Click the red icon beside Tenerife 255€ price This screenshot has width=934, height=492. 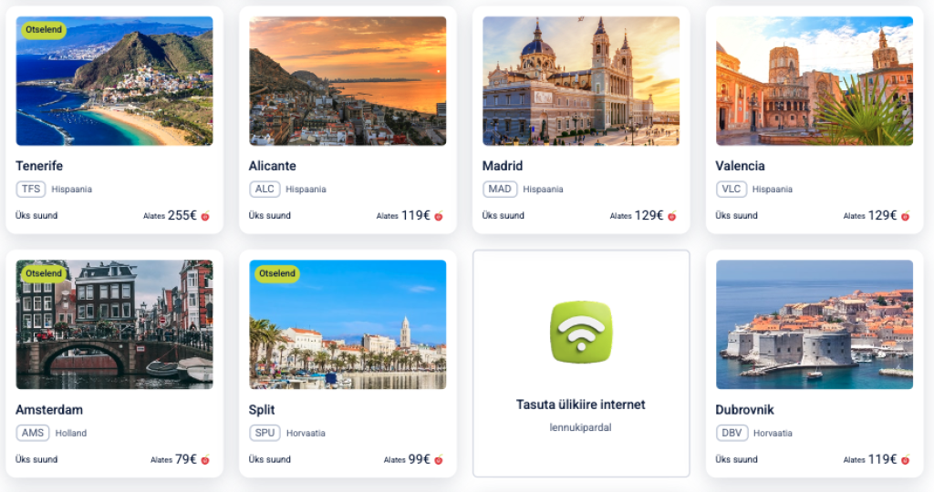[x=205, y=216]
